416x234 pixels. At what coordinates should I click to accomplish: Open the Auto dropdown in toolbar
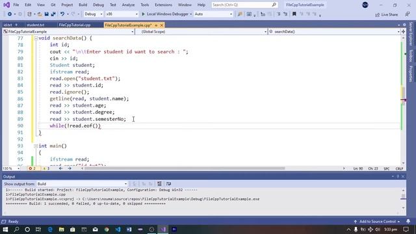(213, 14)
